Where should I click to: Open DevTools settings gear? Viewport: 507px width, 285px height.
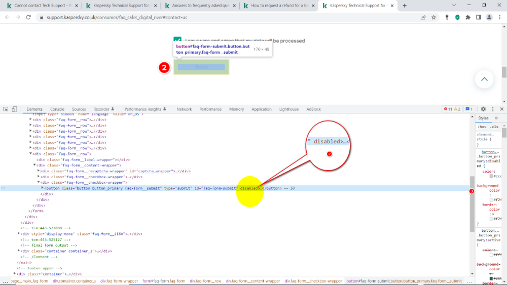point(483,109)
